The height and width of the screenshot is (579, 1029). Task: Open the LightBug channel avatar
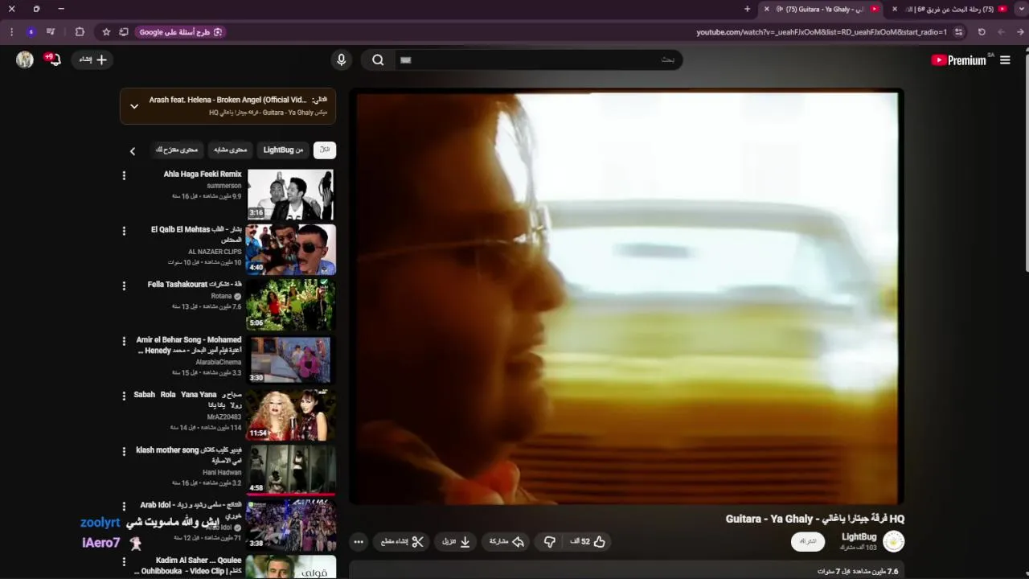[x=894, y=541]
